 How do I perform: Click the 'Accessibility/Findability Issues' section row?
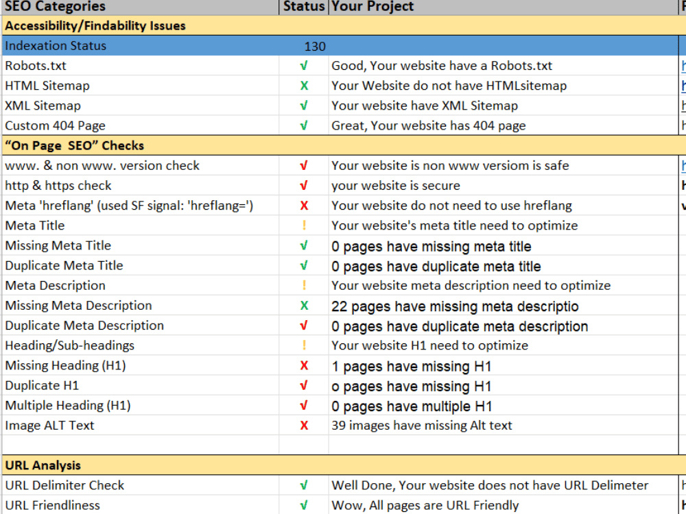tap(344, 26)
